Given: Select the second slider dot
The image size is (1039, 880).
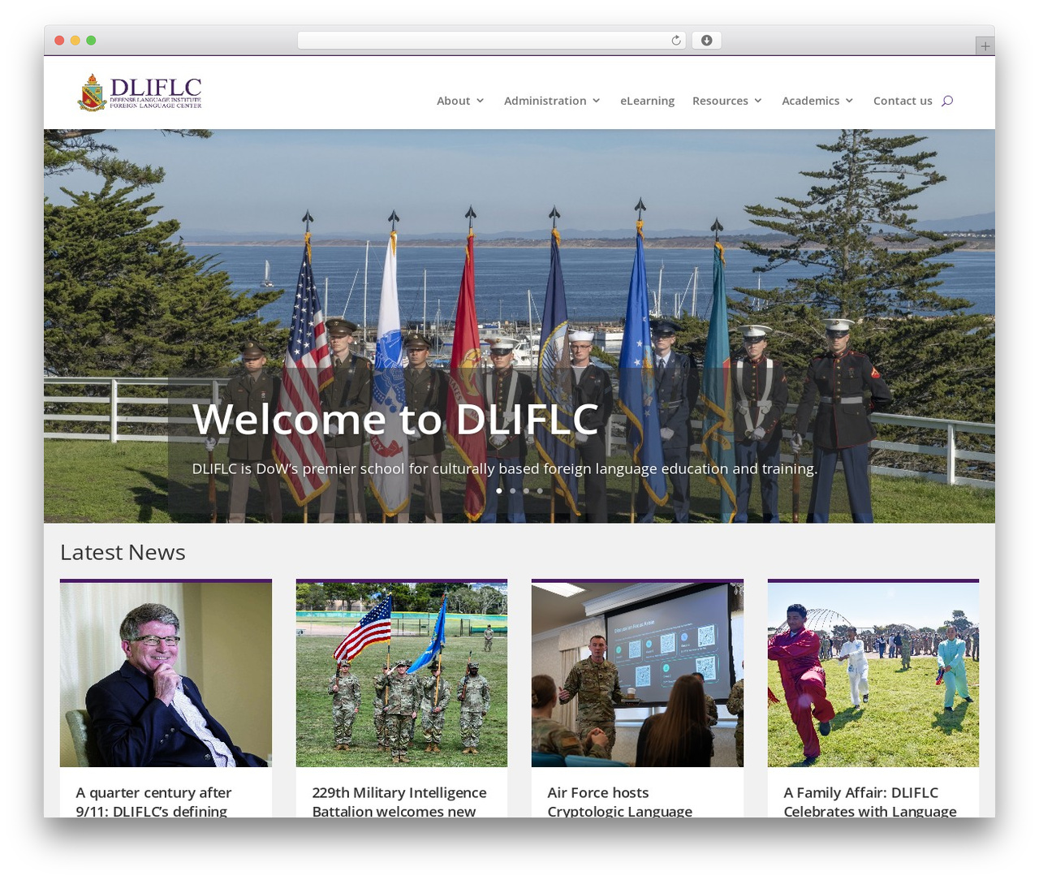Looking at the screenshot, I should (512, 490).
